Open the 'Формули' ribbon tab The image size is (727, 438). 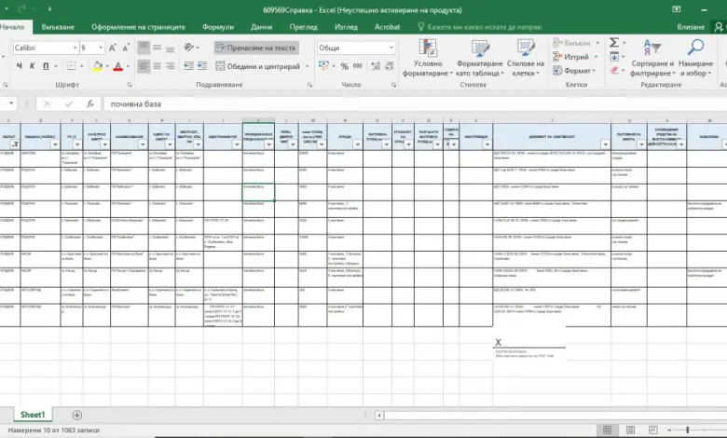pyautogui.click(x=218, y=27)
